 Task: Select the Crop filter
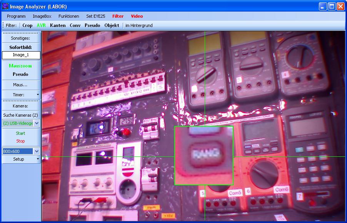[x=27, y=25]
